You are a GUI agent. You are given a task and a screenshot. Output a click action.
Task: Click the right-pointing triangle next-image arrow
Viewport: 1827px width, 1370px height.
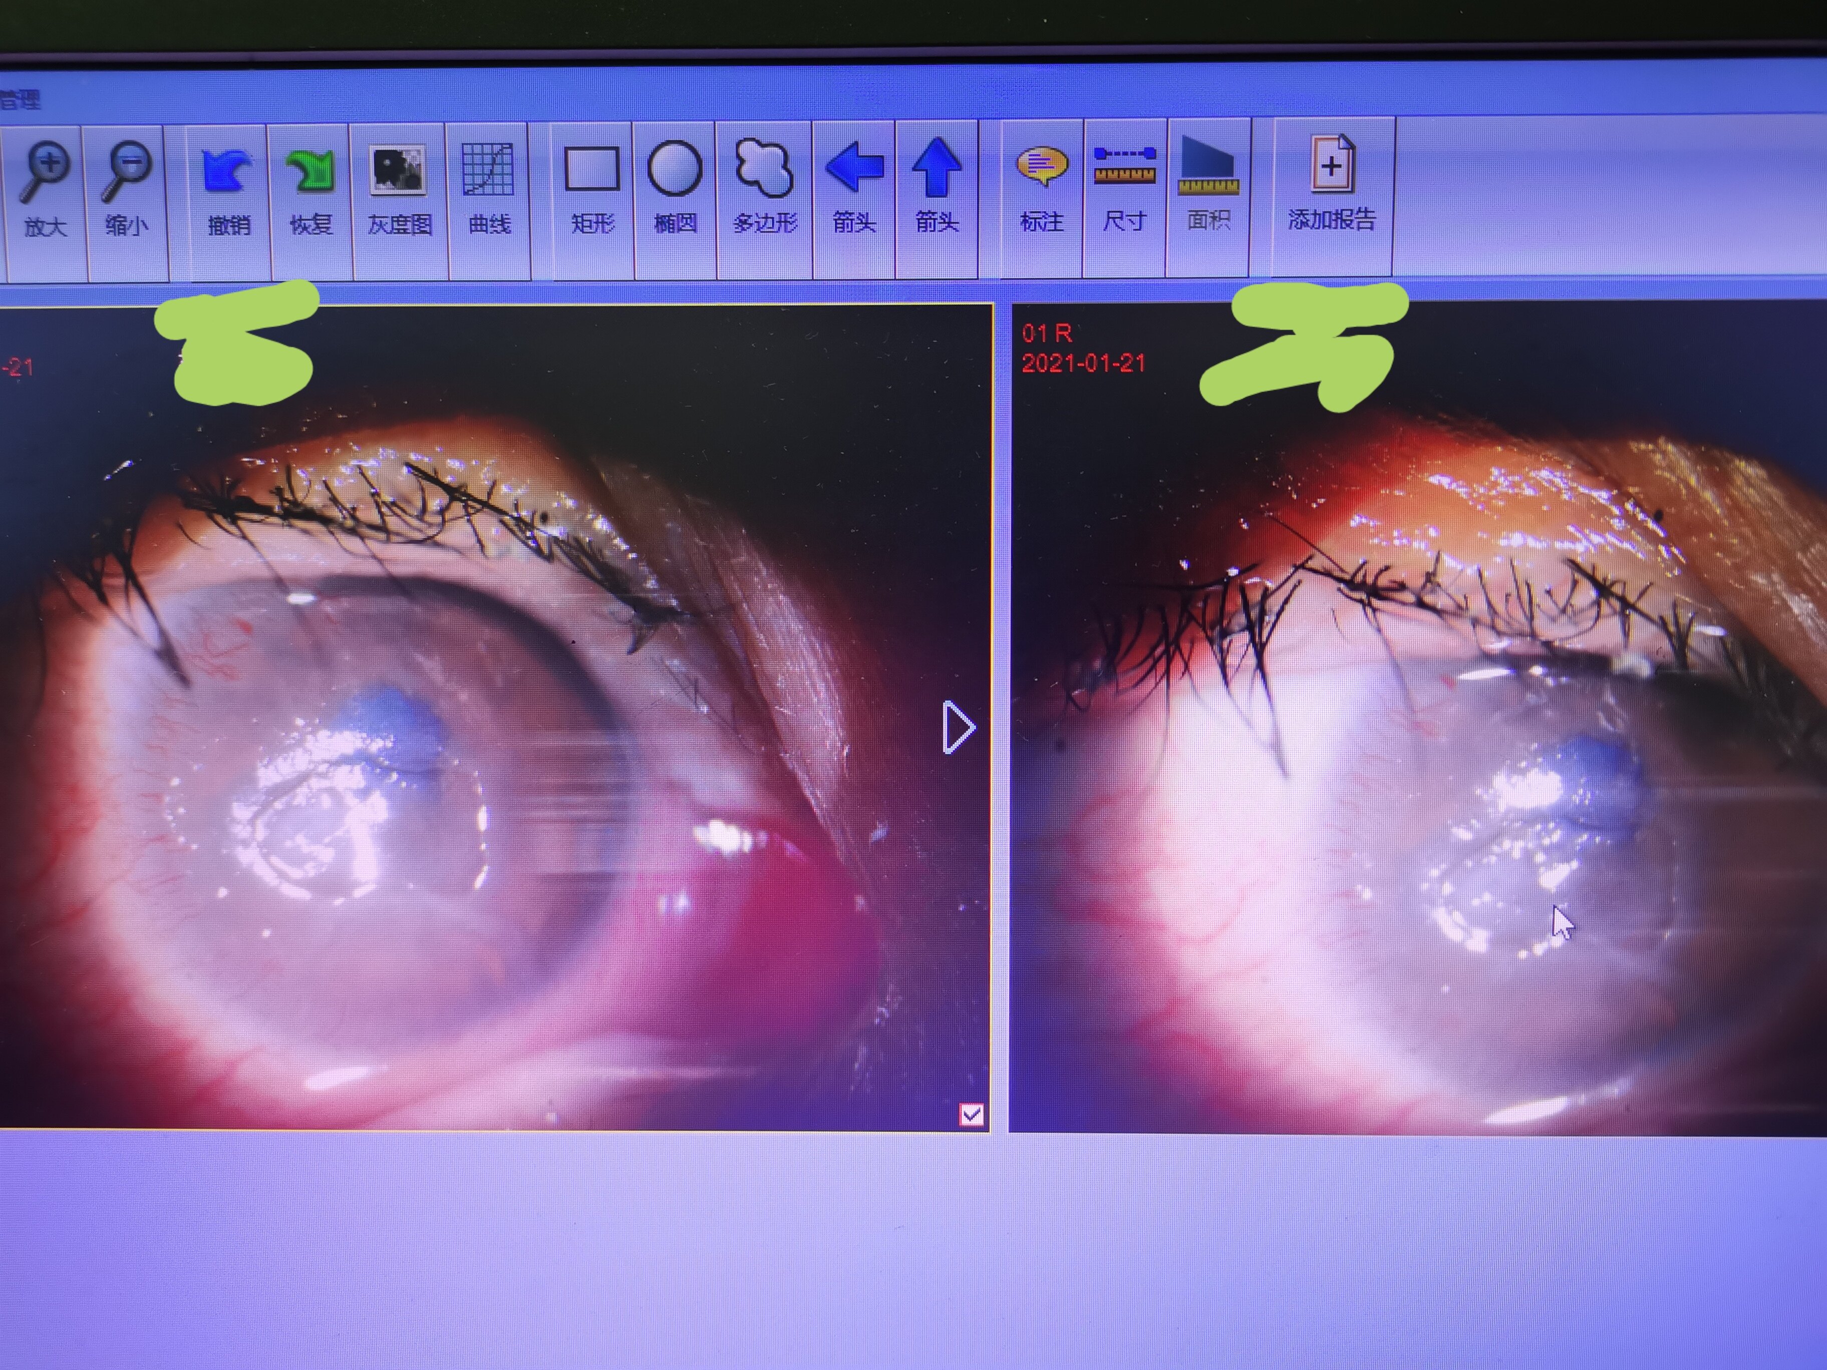(958, 728)
